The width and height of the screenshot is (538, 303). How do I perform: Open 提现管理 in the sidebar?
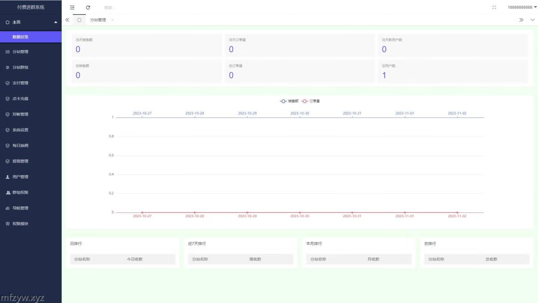[21, 161]
